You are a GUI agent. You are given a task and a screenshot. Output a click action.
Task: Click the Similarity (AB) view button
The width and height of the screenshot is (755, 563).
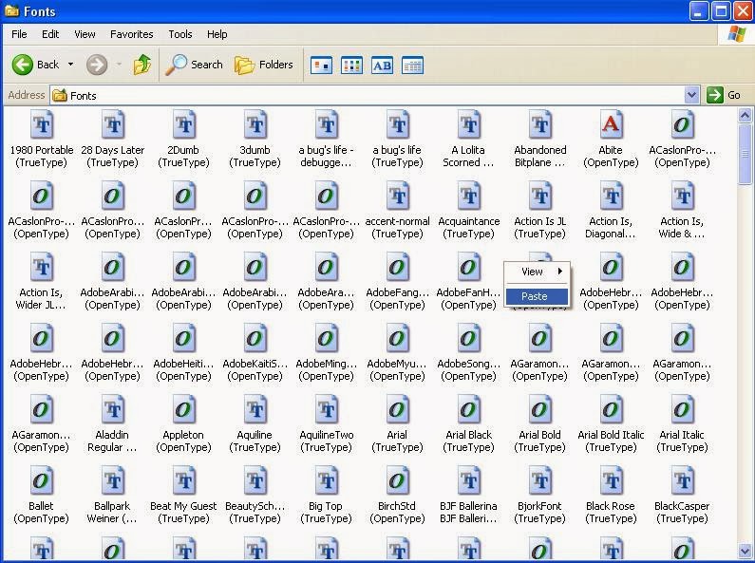[x=382, y=65]
